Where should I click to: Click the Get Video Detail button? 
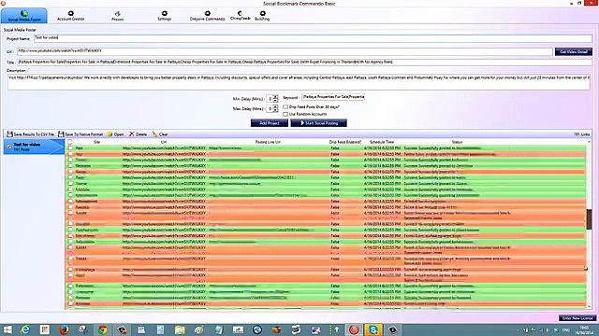point(574,52)
